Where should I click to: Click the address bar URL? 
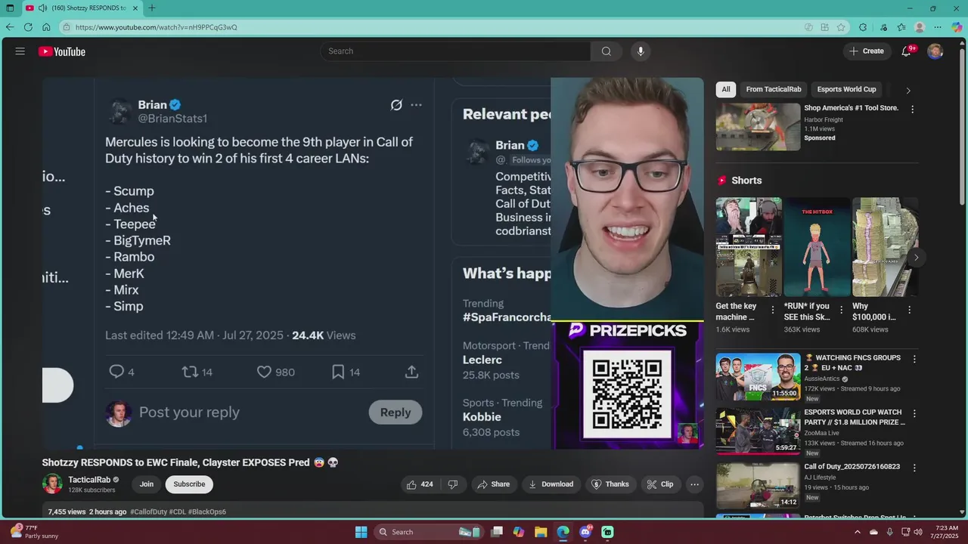156,27
